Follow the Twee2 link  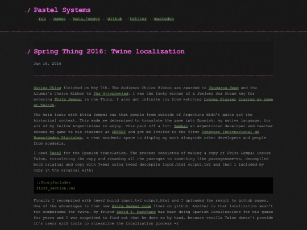[55, 153]
